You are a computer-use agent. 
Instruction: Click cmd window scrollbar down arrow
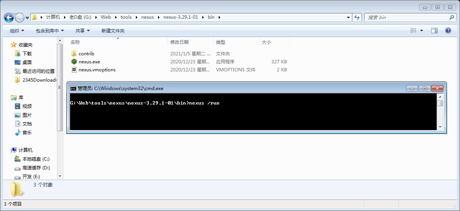tap(440, 127)
